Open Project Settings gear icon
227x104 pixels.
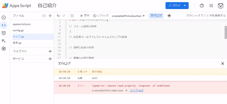(4, 49)
